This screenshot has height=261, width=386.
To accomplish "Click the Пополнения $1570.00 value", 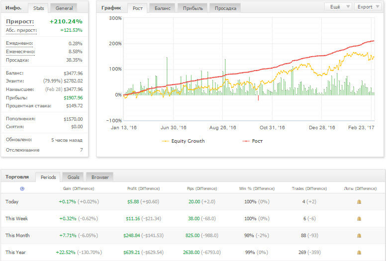I will [73, 119].
